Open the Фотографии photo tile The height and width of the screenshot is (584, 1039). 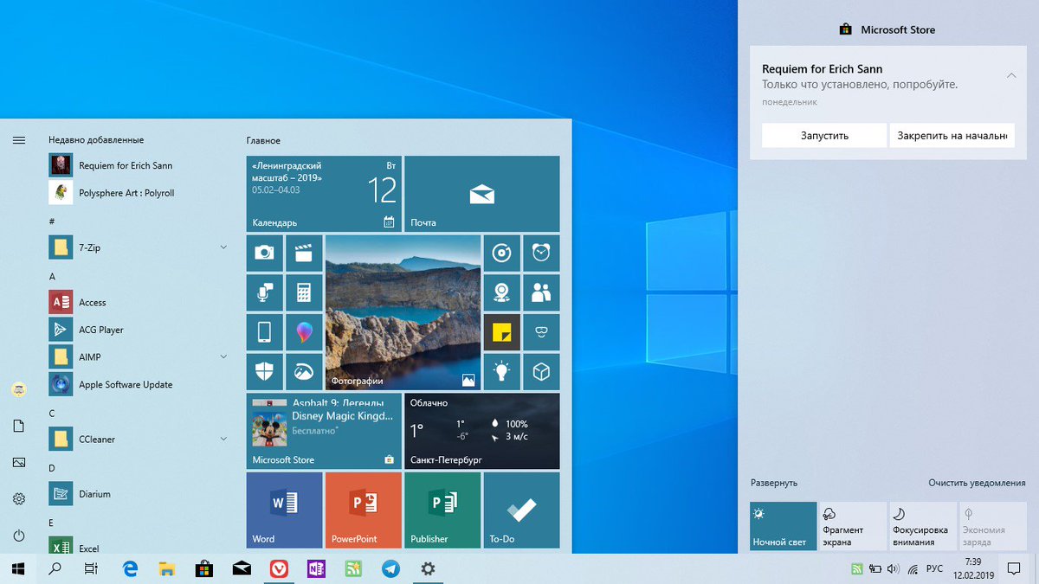tap(403, 312)
